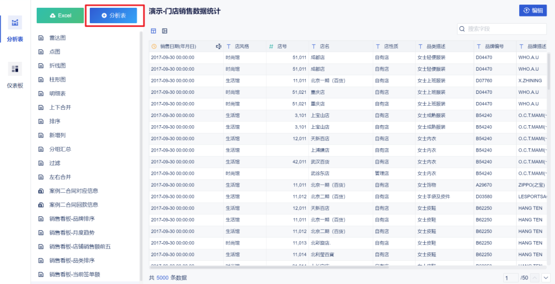Open the 仪表板 section in left sidebar
Screen dimensions: 555x284
[x=15, y=76]
